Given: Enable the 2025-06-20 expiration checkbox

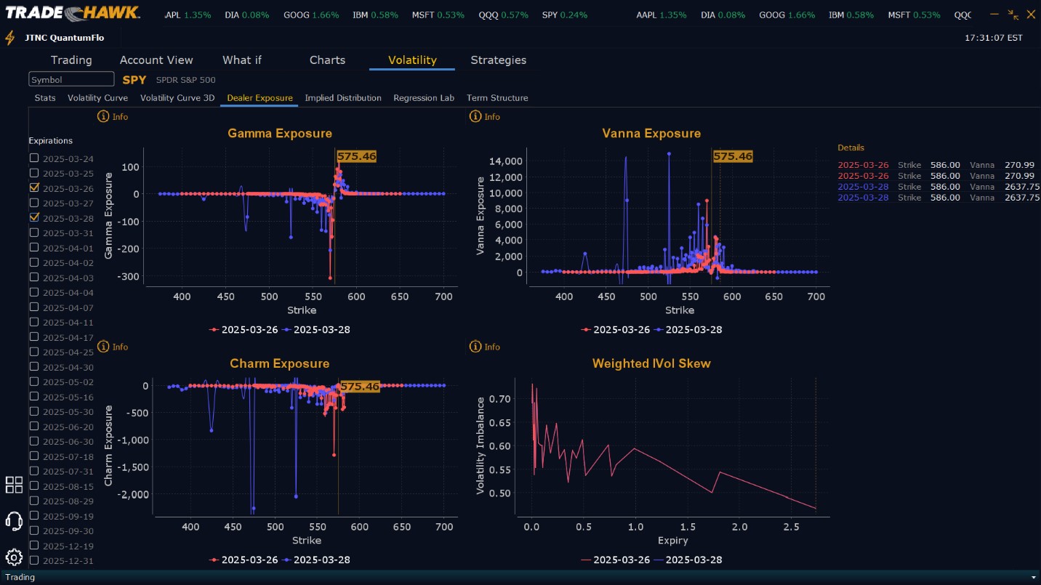Looking at the screenshot, I should coord(34,427).
